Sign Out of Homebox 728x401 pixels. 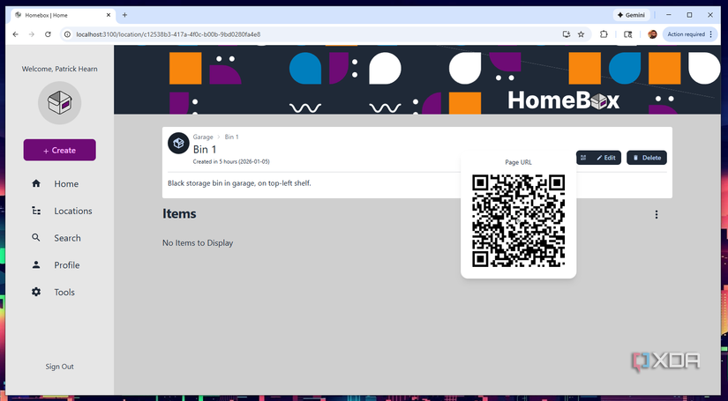click(x=59, y=367)
